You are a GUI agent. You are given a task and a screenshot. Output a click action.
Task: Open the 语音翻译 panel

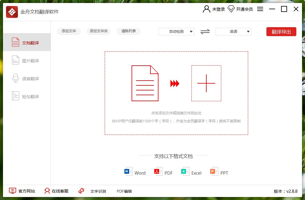(27, 78)
